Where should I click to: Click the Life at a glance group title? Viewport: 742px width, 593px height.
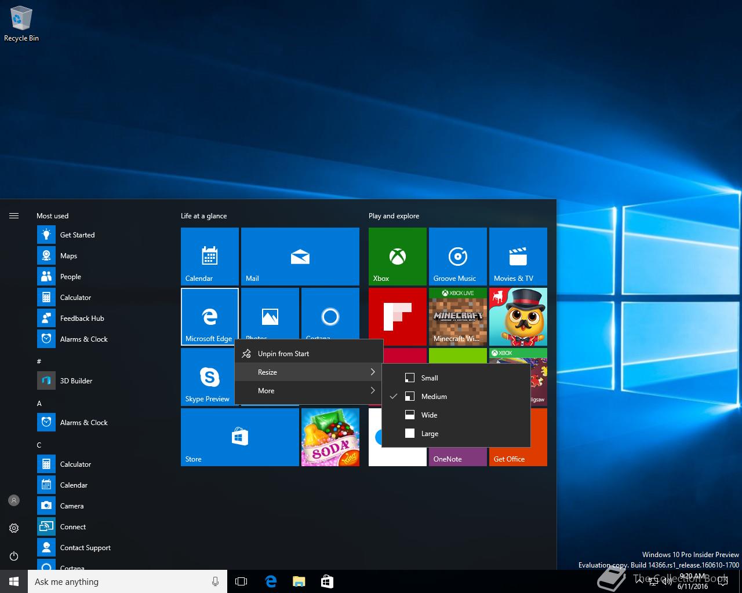pyautogui.click(x=204, y=215)
